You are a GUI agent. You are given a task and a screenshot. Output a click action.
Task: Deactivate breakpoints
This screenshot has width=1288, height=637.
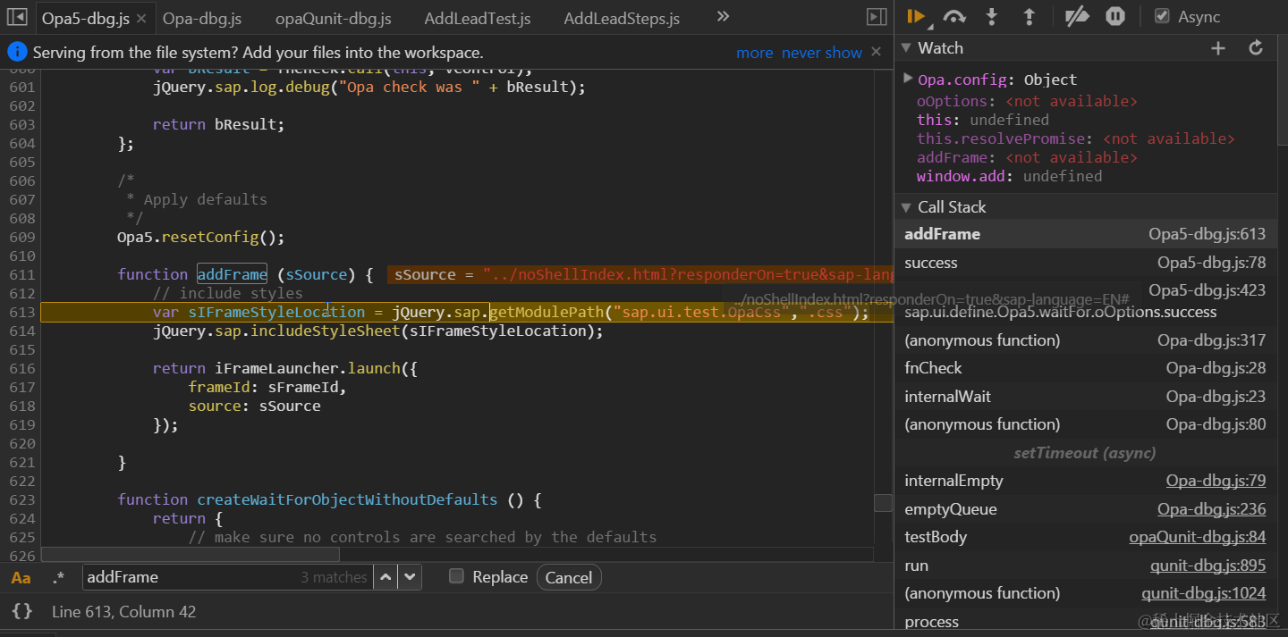click(1078, 17)
